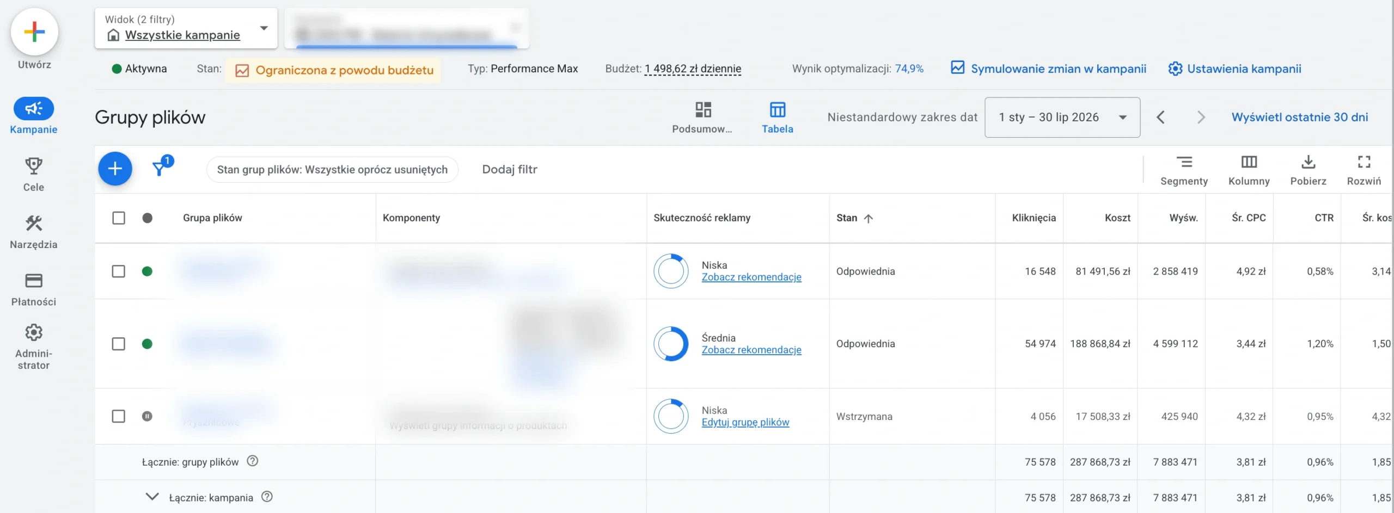
Task: Sort by the CTR column header
Action: (x=1324, y=218)
